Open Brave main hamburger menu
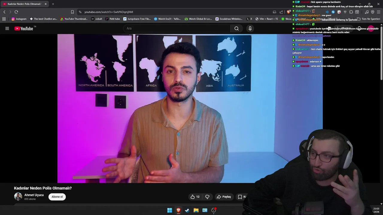 coord(379,12)
